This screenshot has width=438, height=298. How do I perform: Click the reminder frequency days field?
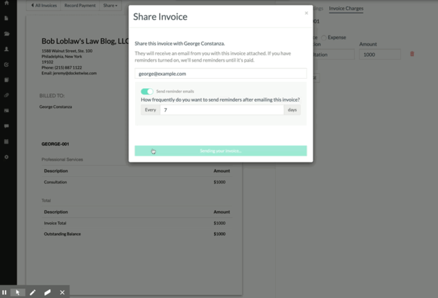tap(222, 110)
